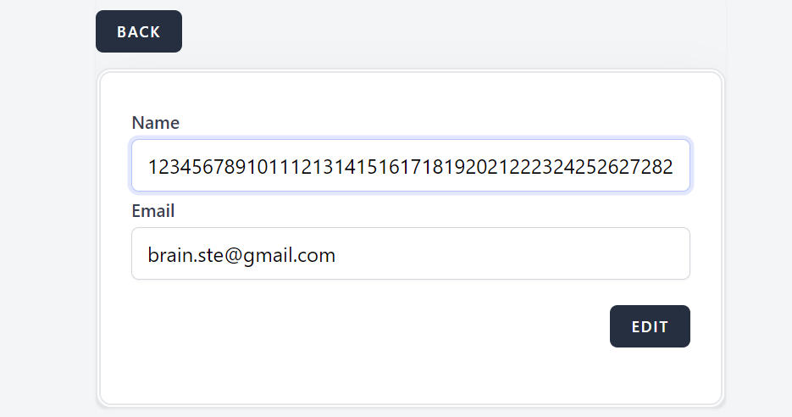This screenshot has width=792, height=417.
Task: Click the word Name above the first field
Action: (155, 123)
